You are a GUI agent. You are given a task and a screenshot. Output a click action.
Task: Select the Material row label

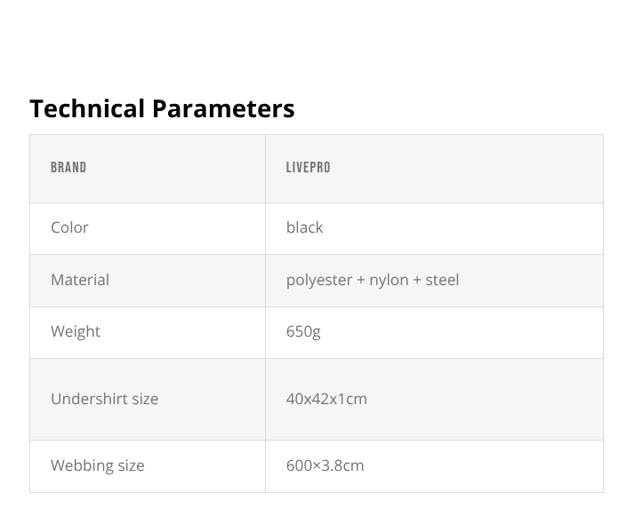(80, 280)
